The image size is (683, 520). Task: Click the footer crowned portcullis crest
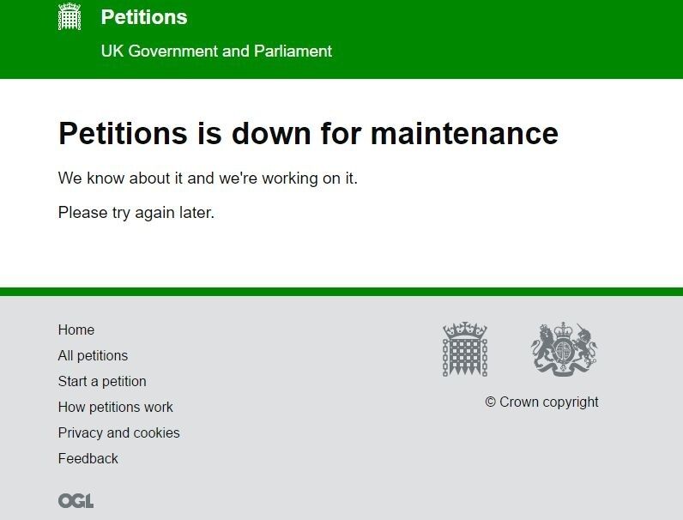pyautogui.click(x=464, y=349)
